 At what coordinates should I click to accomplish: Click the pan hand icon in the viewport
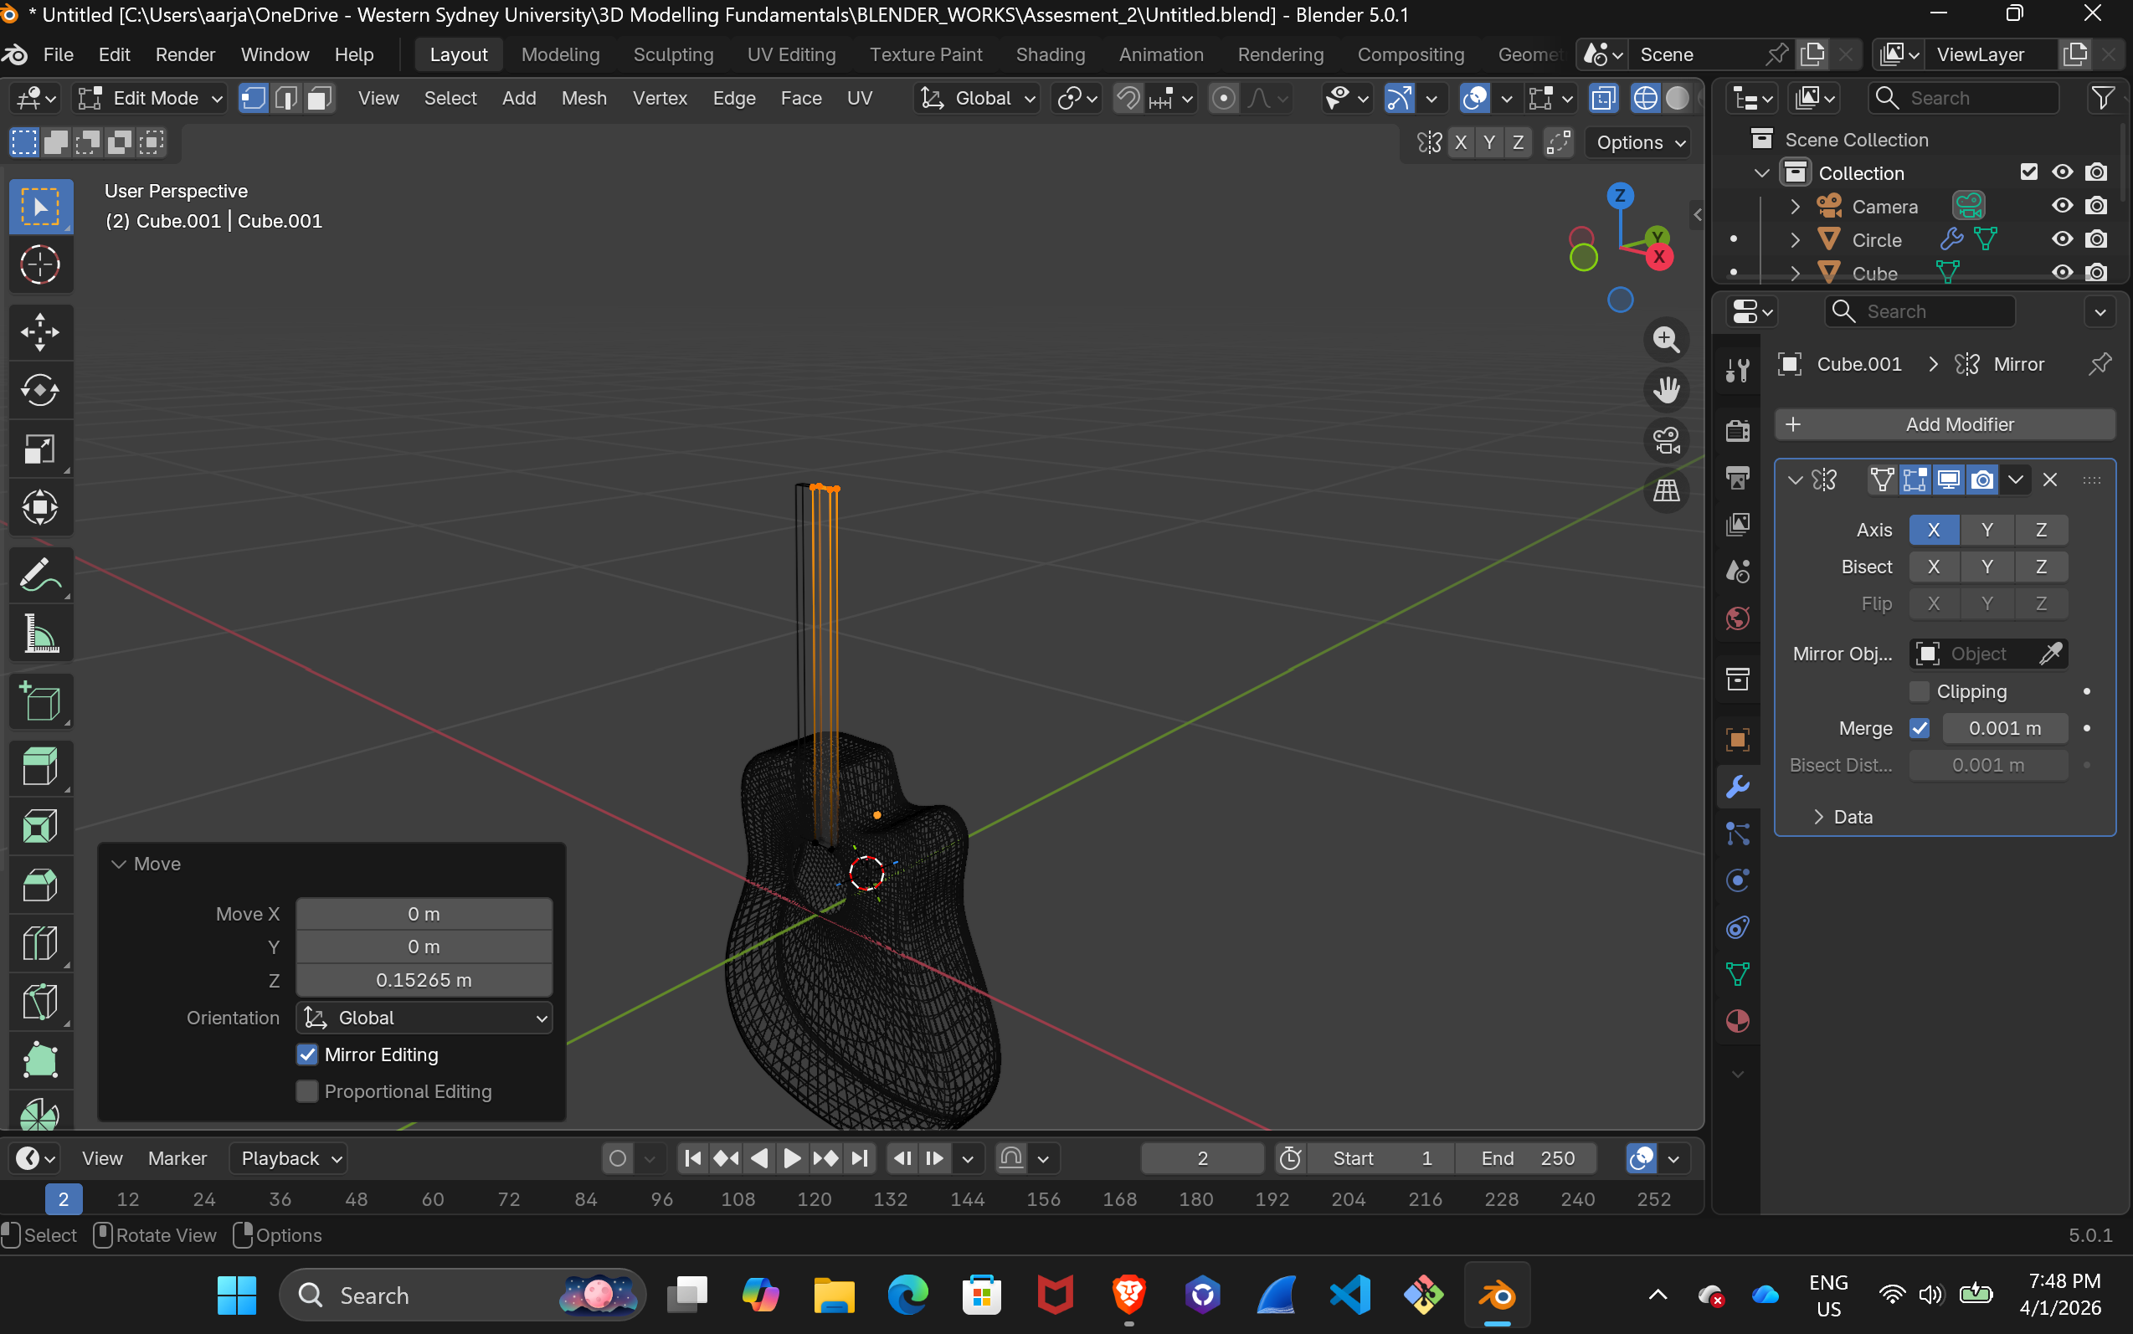click(x=1666, y=390)
